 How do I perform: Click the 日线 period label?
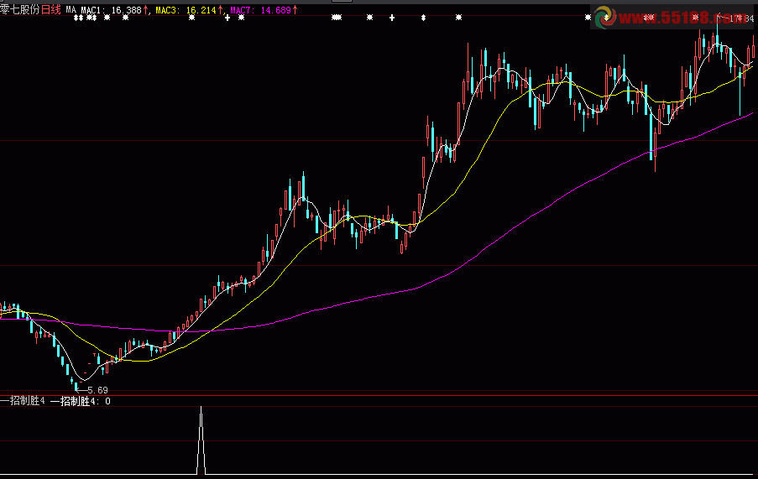pos(50,10)
